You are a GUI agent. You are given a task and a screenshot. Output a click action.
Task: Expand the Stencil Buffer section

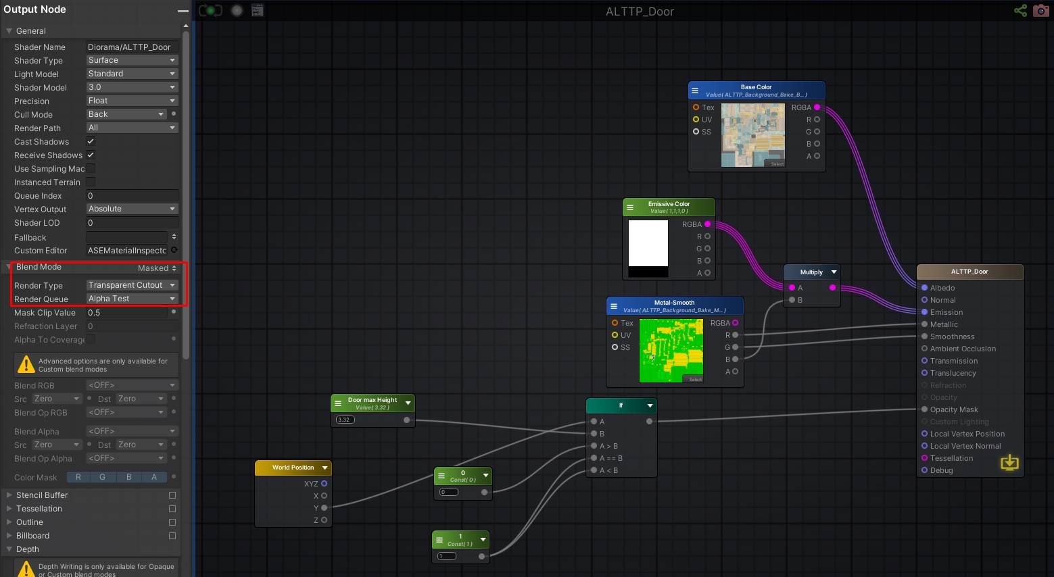tap(42, 495)
